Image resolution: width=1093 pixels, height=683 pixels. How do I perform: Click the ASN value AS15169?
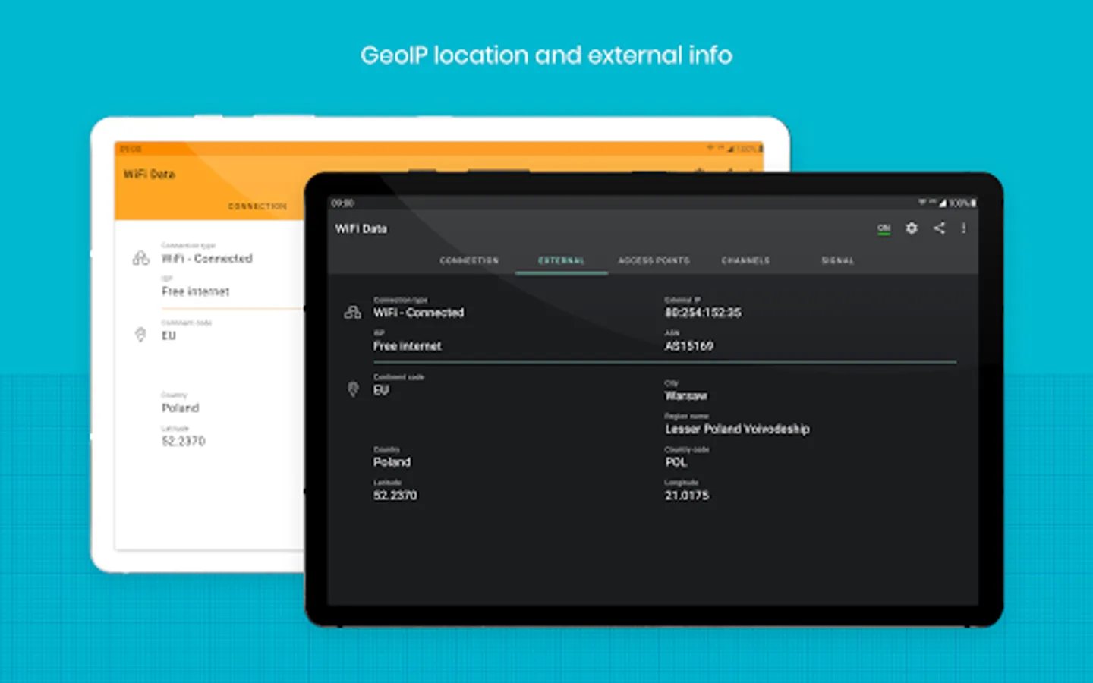coord(689,346)
